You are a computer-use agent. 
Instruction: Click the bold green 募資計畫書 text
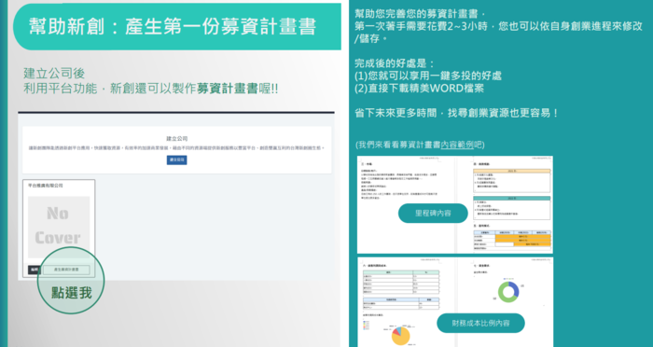228,89
